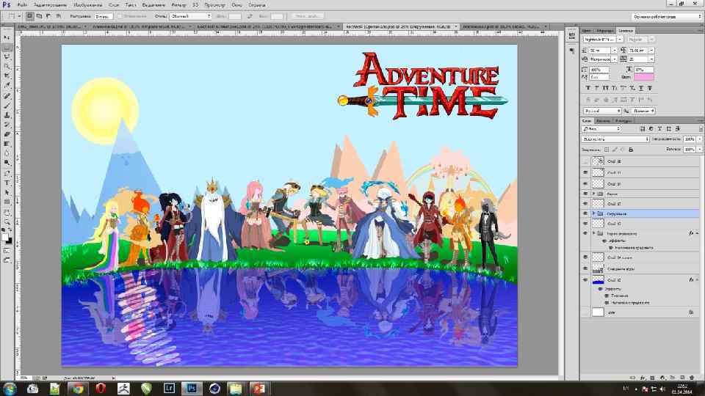Screen dimensions: 705x396
Task: Select the Zoom tool in toolbox
Action: 7,221
